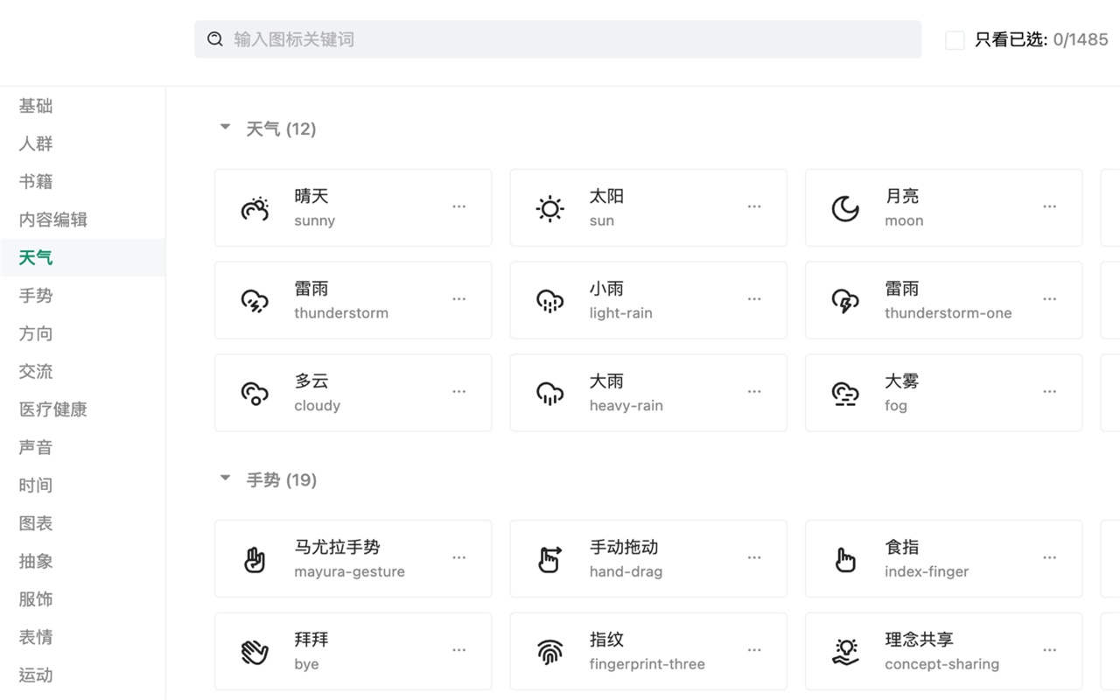
Task: Select the heavy-rain icon
Action: click(x=550, y=394)
